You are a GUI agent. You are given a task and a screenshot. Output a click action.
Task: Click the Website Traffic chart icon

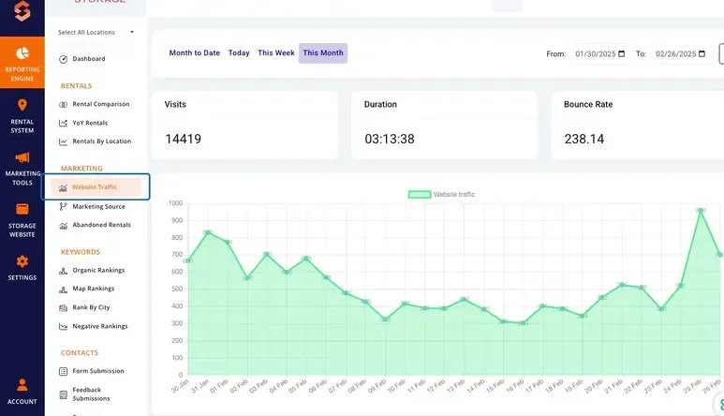63,187
